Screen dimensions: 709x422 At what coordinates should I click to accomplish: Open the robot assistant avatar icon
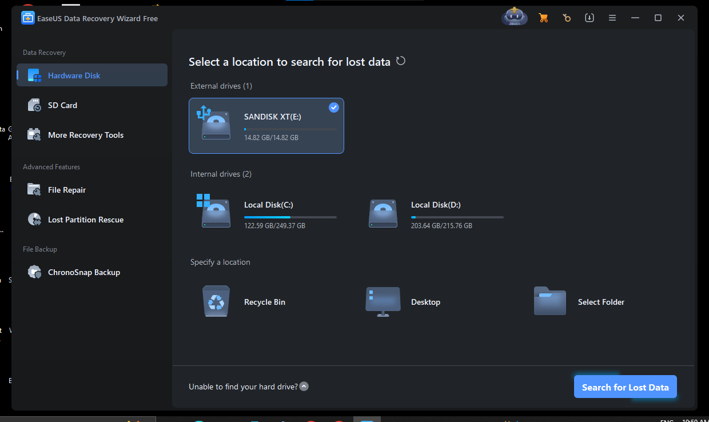pos(515,17)
